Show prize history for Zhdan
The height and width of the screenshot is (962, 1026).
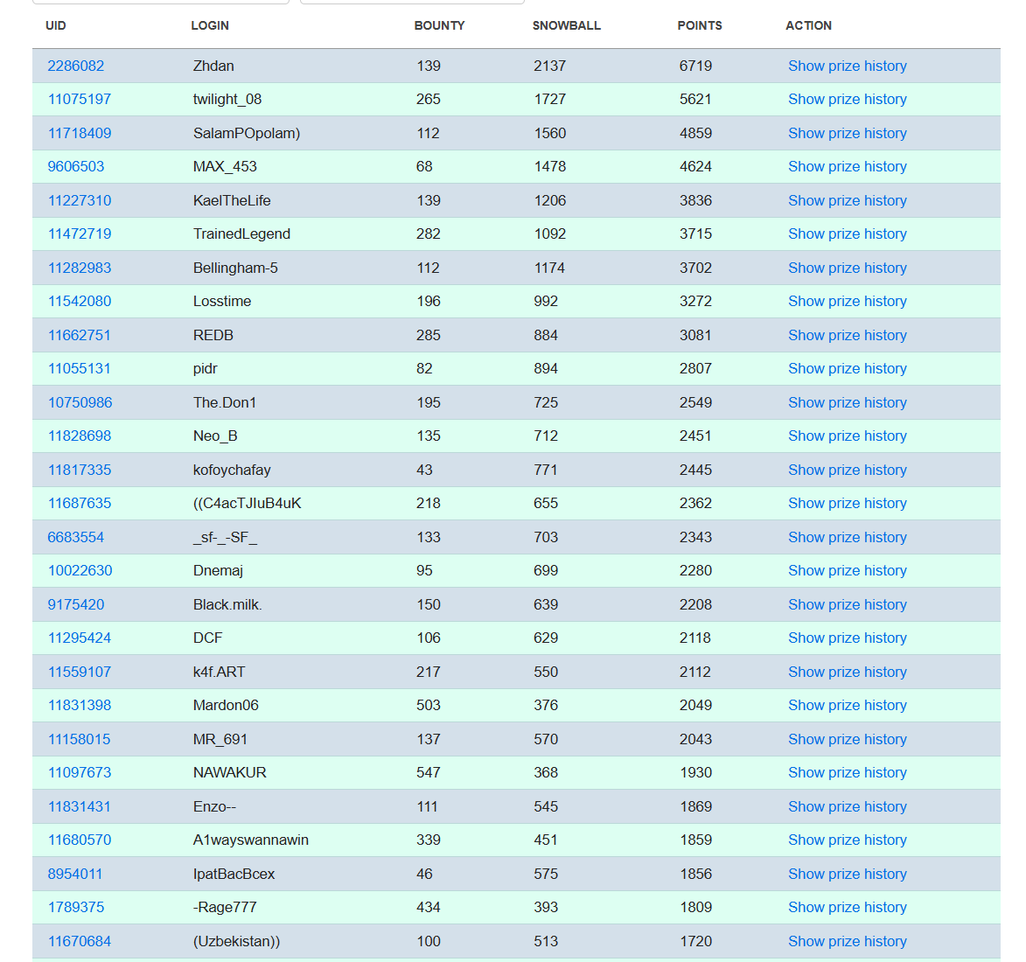847,66
